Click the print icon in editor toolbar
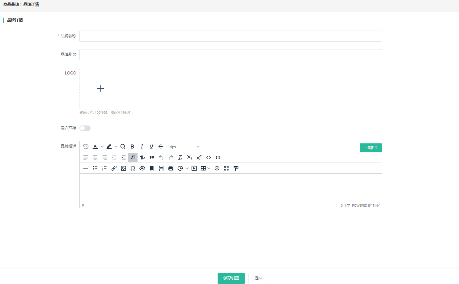The height and width of the screenshot is (284, 459). coord(171,168)
